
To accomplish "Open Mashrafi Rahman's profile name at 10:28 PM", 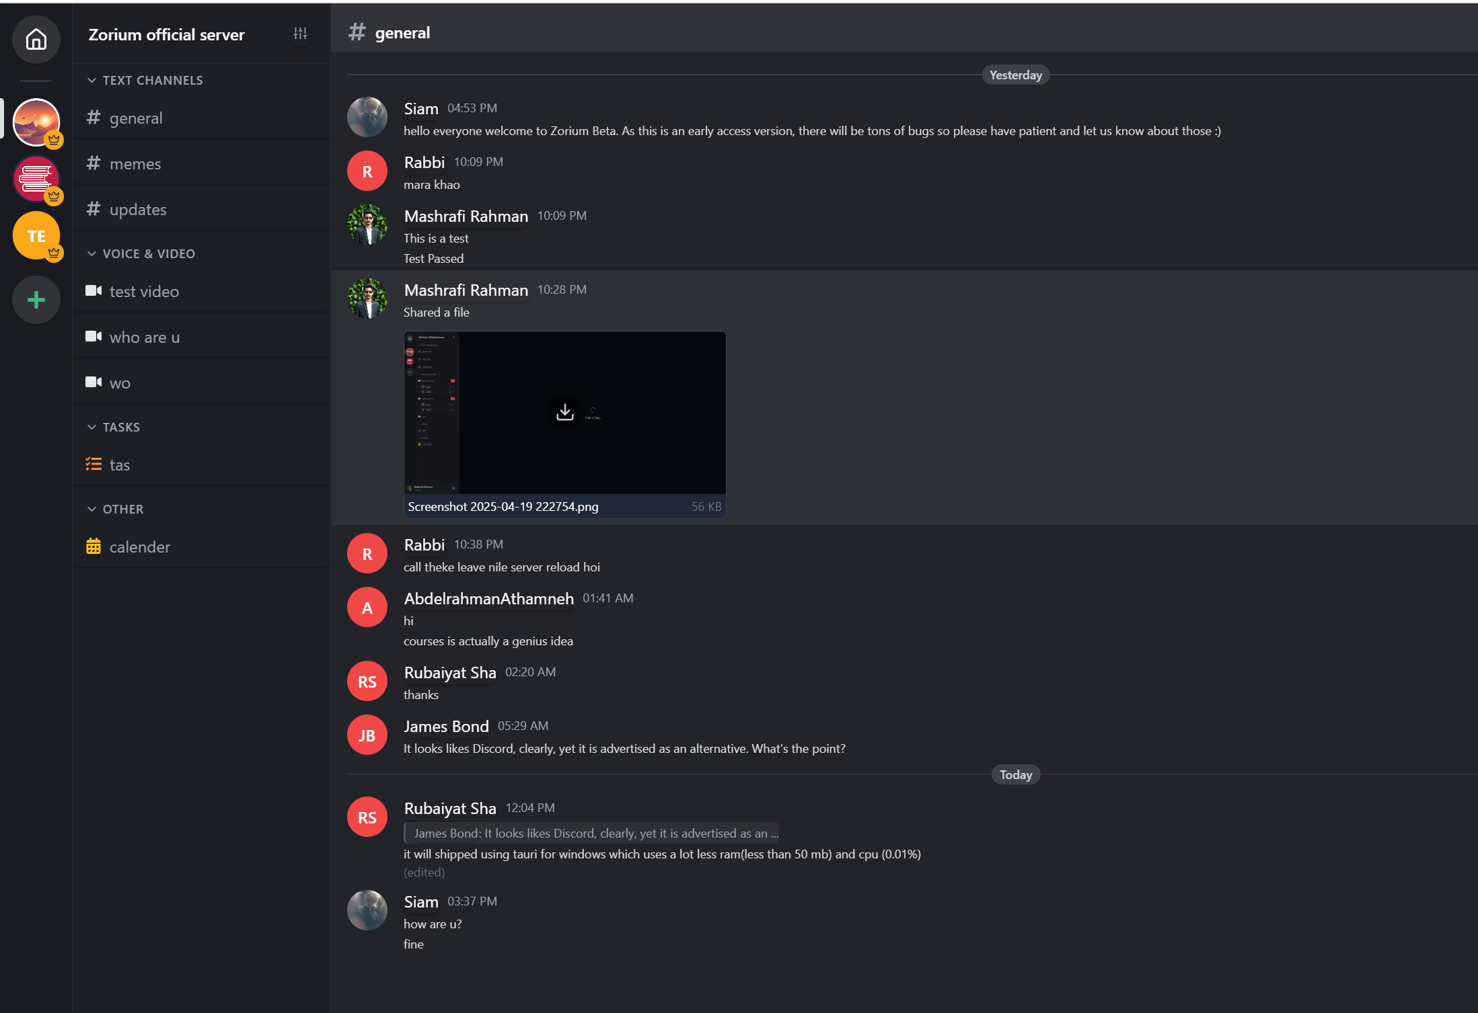I will (x=466, y=290).
